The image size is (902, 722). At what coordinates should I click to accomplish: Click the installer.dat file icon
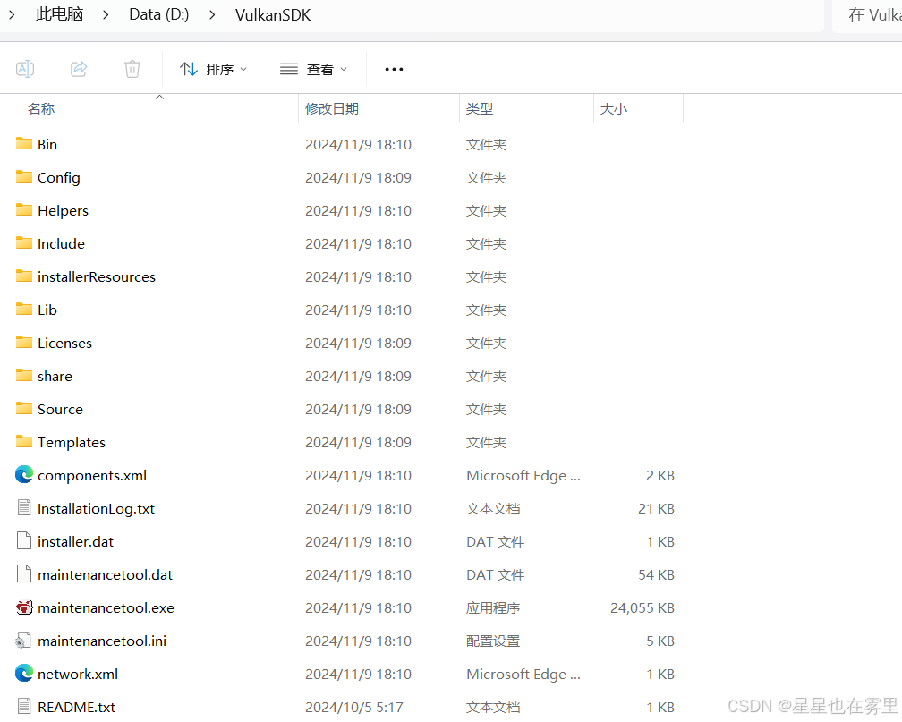pyautogui.click(x=24, y=540)
